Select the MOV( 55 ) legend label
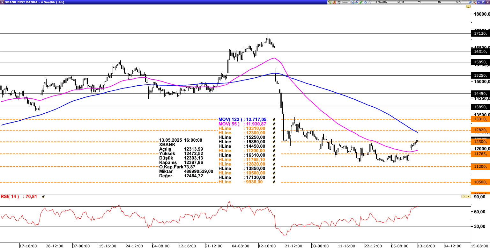 point(229,124)
